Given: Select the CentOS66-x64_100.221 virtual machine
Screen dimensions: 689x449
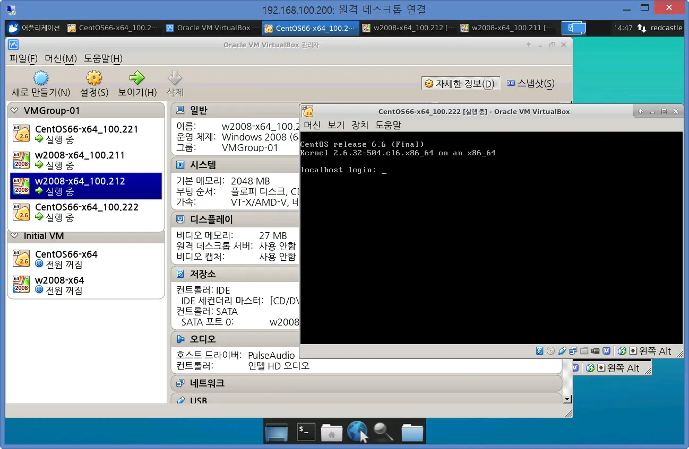Looking at the screenshot, I should pyautogui.click(x=86, y=134).
